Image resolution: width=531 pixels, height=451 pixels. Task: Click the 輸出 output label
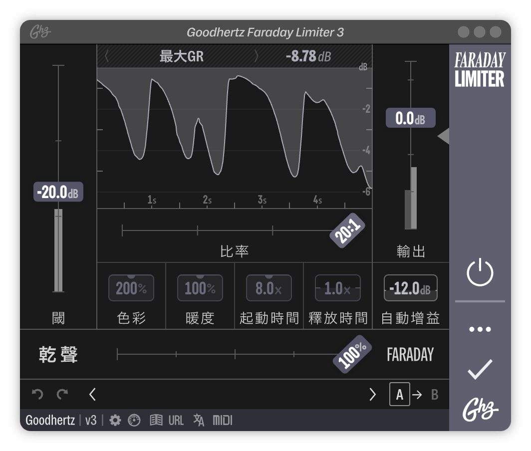click(x=411, y=251)
